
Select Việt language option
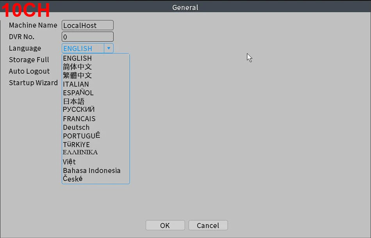pos(69,162)
